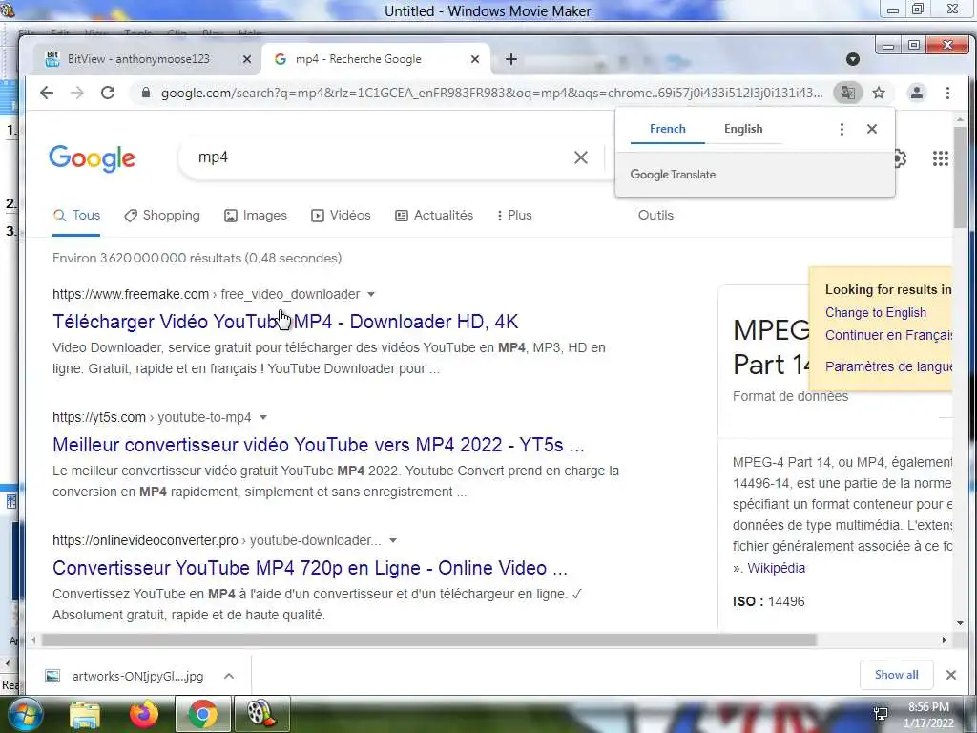Click the vertical scrollbar down arrow
977x733 pixels.
960,622
